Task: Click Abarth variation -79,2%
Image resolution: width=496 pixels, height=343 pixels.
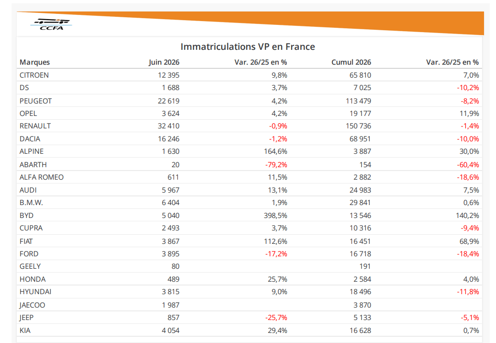Action: [276, 165]
